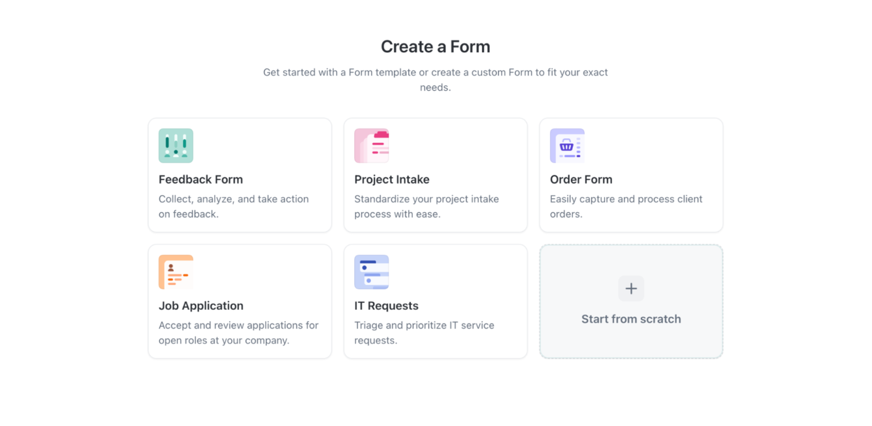
Task: Select the IT Requests template card
Action: 435,301
